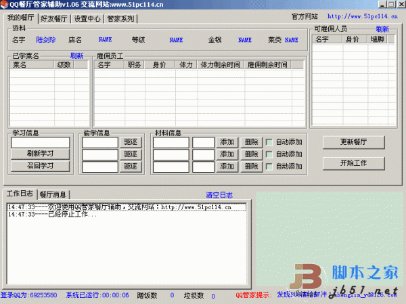Focus third 偷学信息 input field

pos(100,167)
